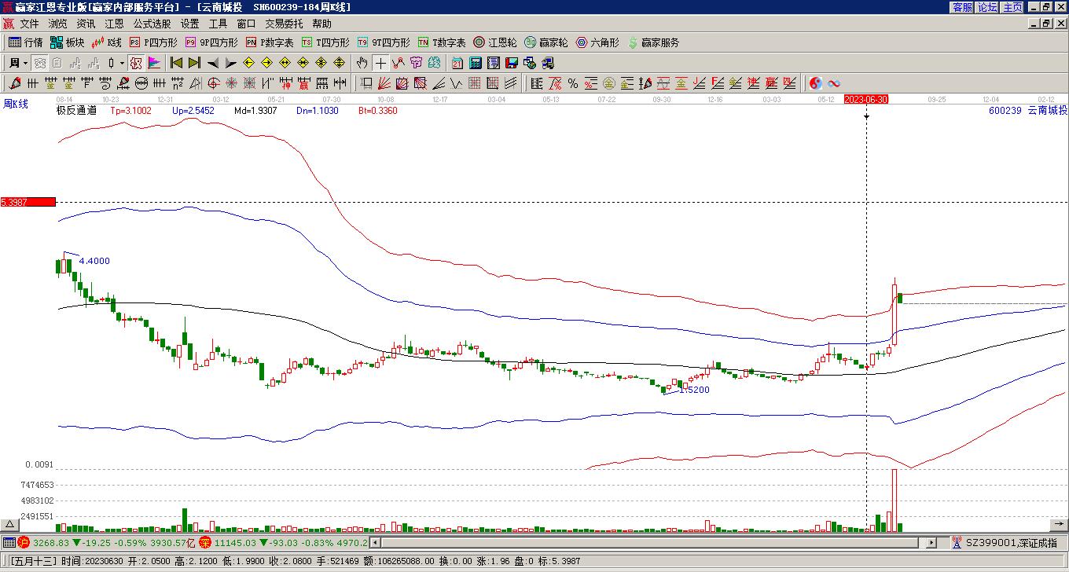
Task: Open the 江恩轮 (Gann wheel) tool
Action: pos(494,42)
